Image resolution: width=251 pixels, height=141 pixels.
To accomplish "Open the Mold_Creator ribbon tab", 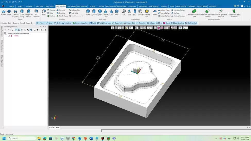I will pos(202,6).
